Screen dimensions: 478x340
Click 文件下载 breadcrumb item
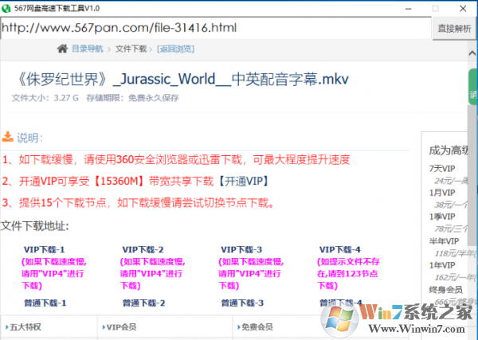point(131,49)
